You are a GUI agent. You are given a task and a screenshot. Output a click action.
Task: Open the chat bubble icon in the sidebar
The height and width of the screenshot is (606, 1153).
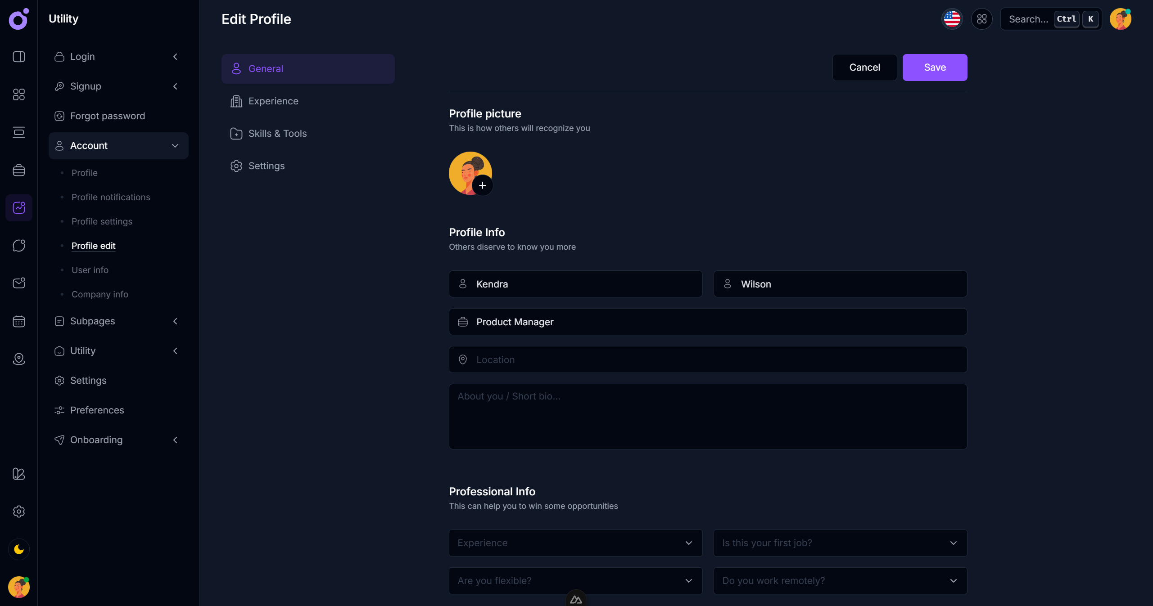click(18, 246)
